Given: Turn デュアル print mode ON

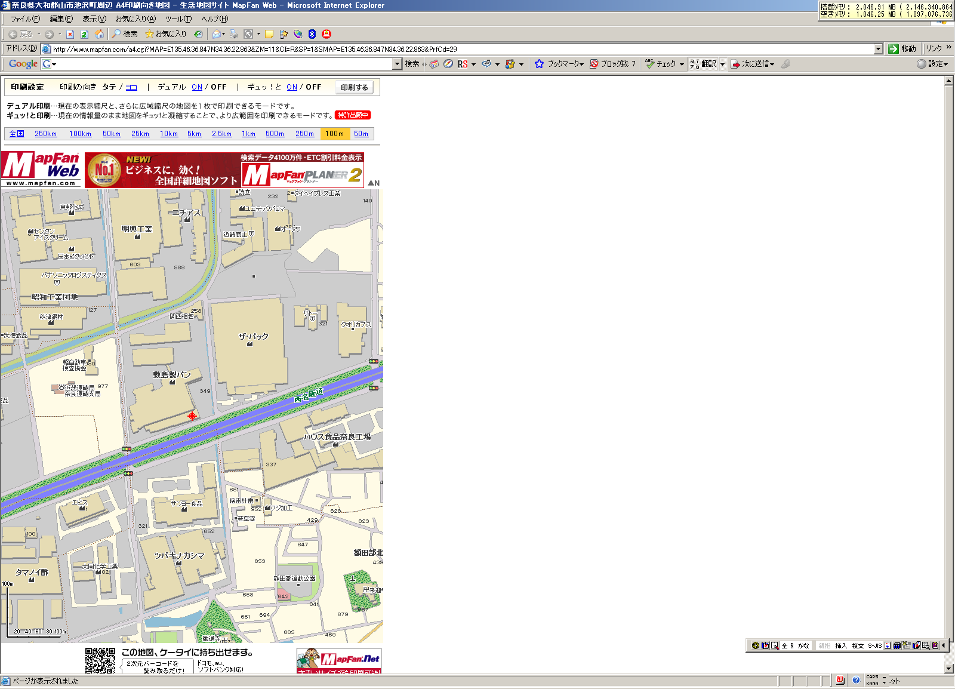Looking at the screenshot, I should click(197, 87).
